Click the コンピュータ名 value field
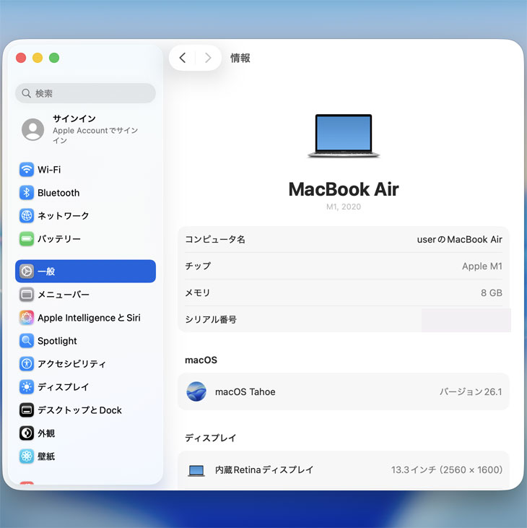 459,239
